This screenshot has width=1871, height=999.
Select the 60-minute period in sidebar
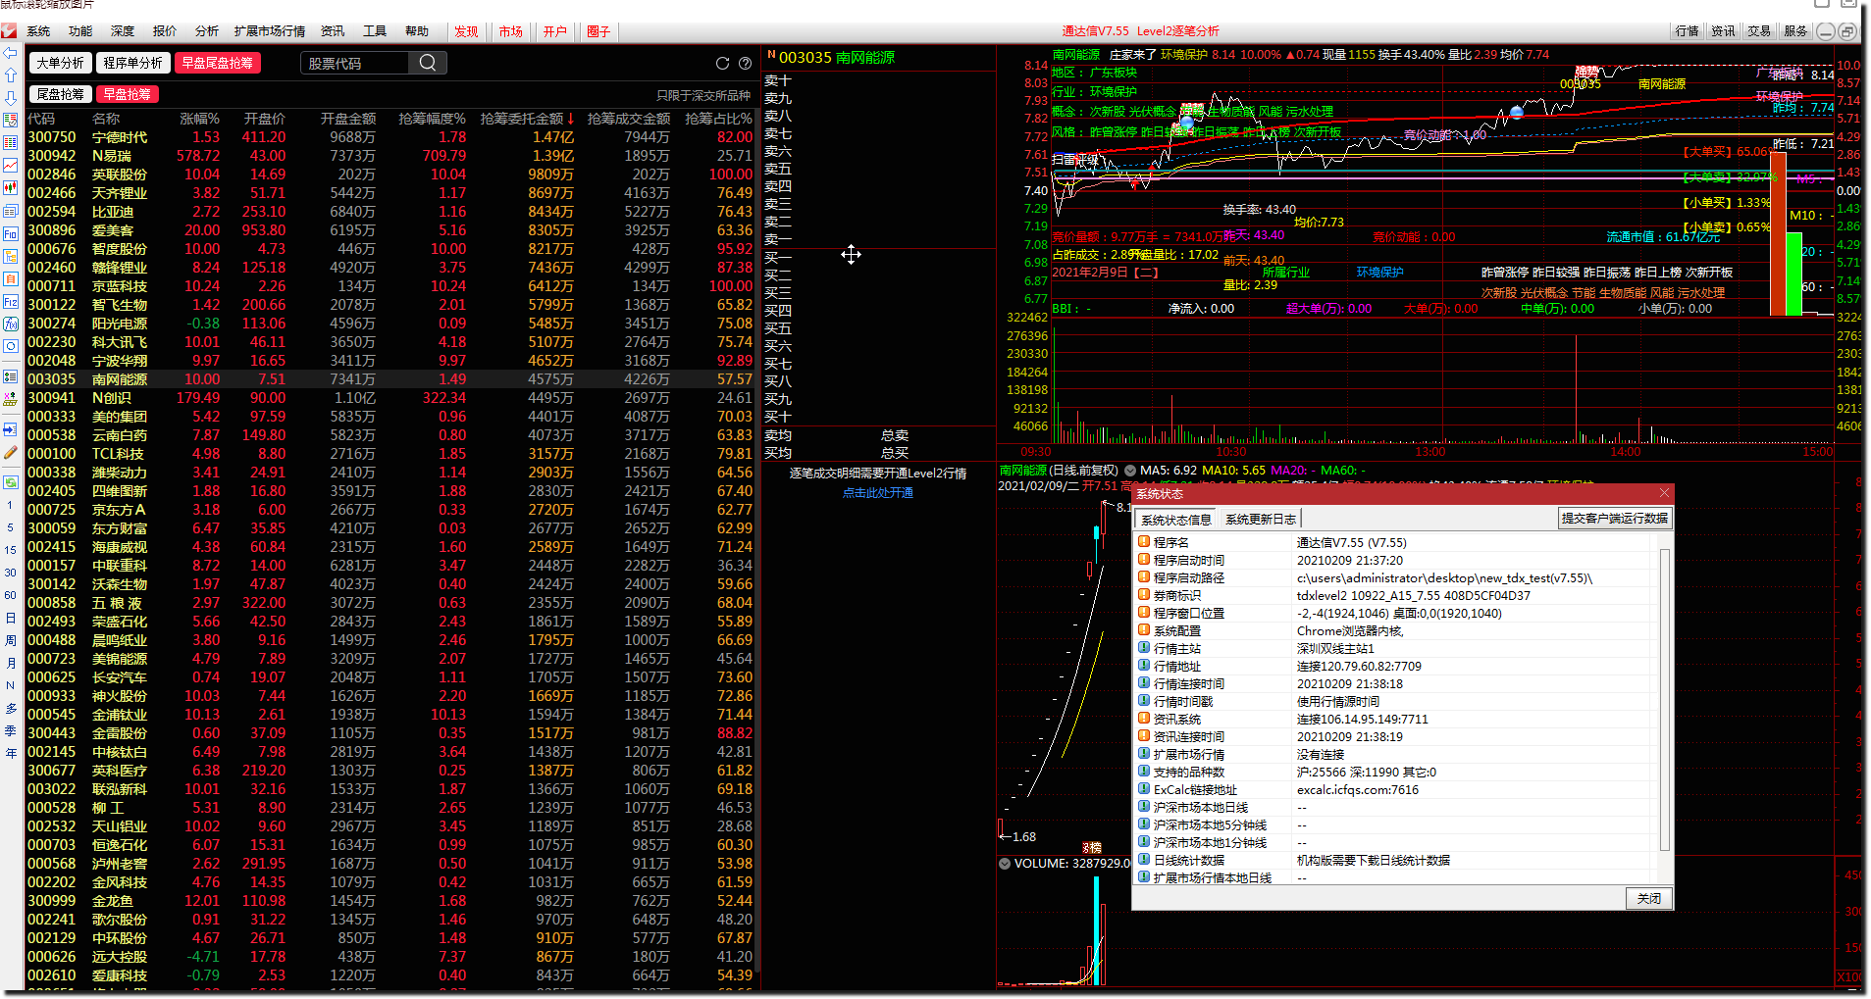click(x=10, y=595)
